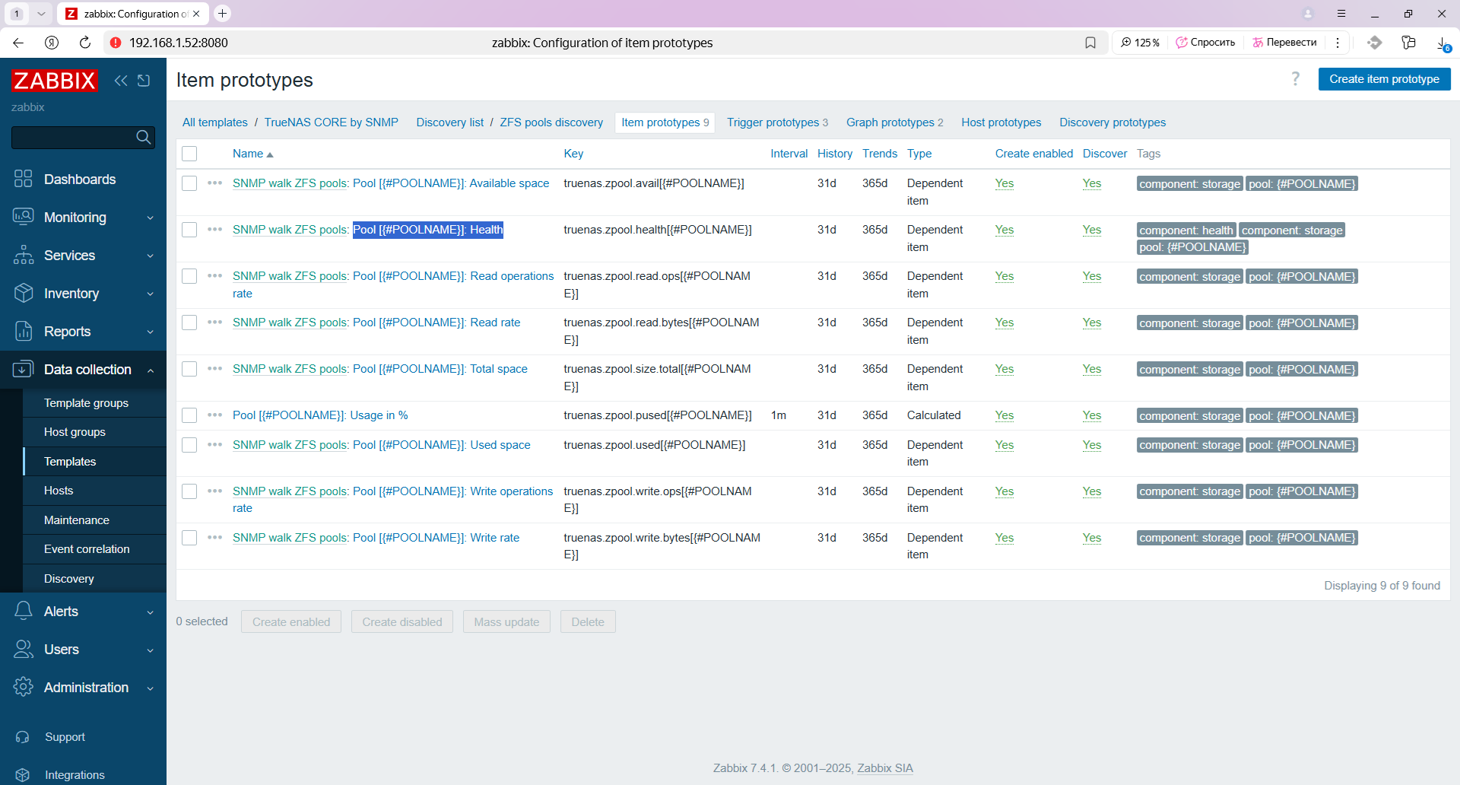Screen dimensions: 1460x785
Task: Check the Write operations rate row checkbox
Action: click(189, 491)
